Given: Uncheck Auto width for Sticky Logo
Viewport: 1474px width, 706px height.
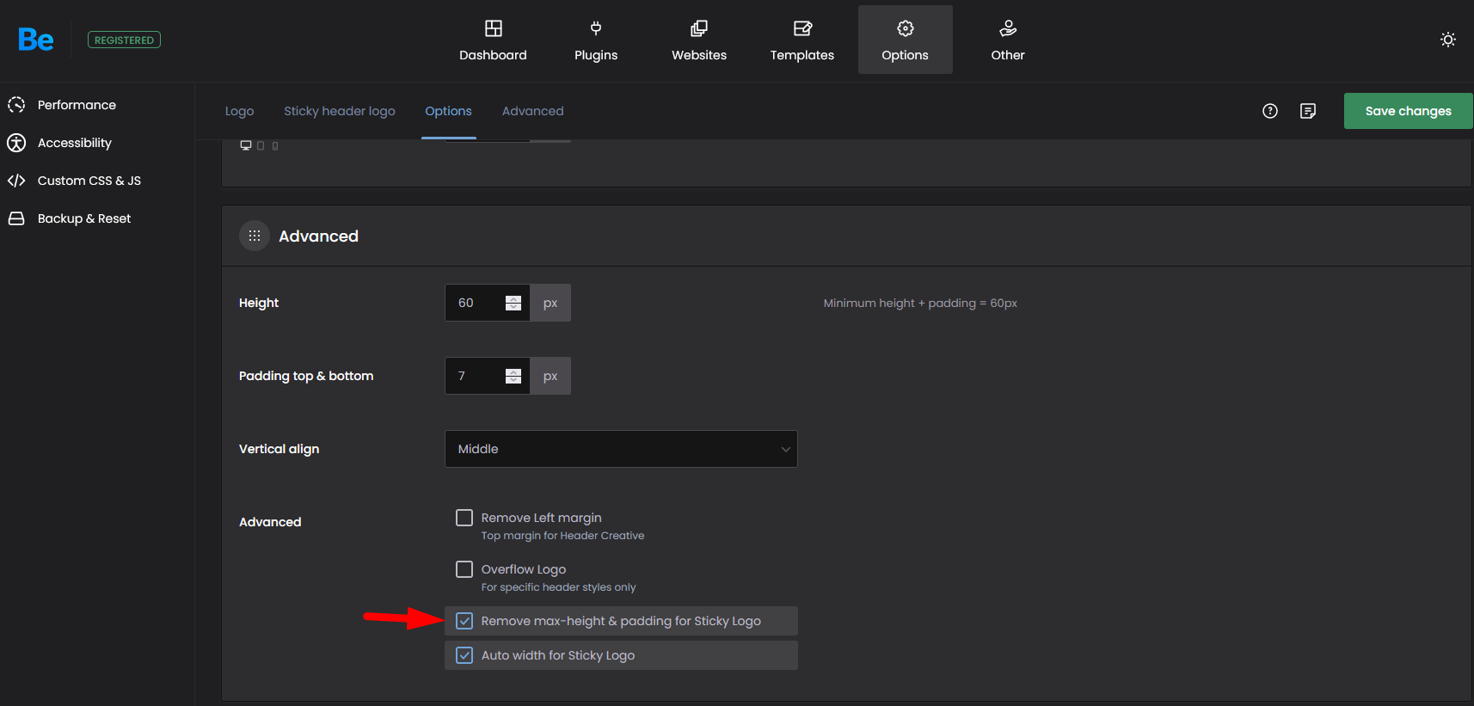Looking at the screenshot, I should (464, 655).
